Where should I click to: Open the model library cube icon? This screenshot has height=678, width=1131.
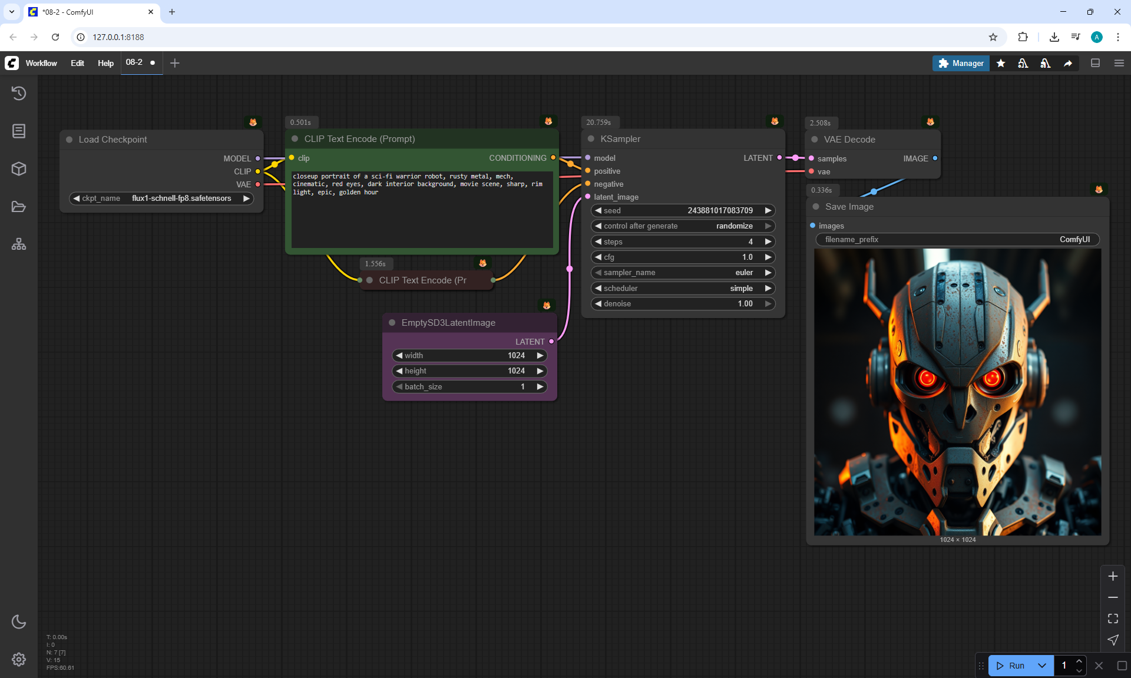point(19,169)
